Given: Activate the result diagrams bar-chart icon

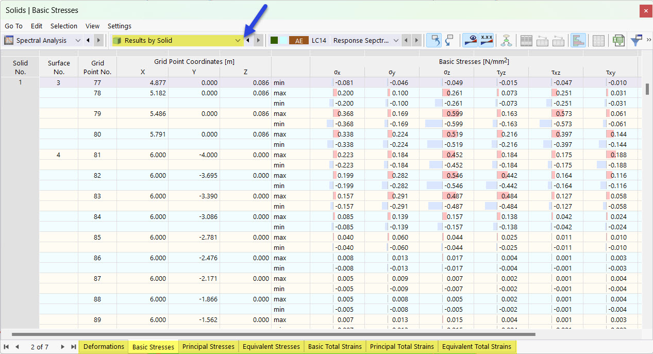Looking at the screenshot, I should [x=578, y=40].
